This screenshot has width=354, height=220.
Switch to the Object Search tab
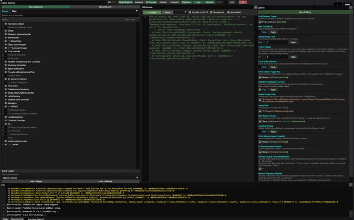pos(105,7)
